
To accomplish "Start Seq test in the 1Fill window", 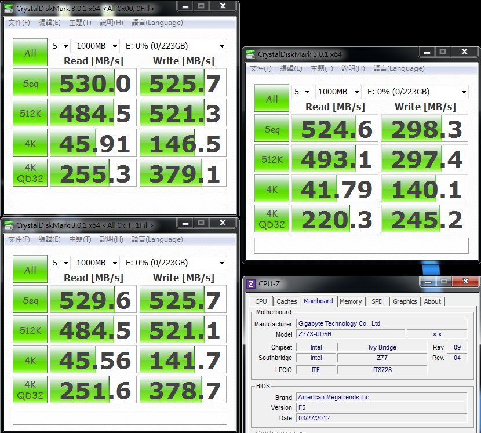I will (x=30, y=301).
